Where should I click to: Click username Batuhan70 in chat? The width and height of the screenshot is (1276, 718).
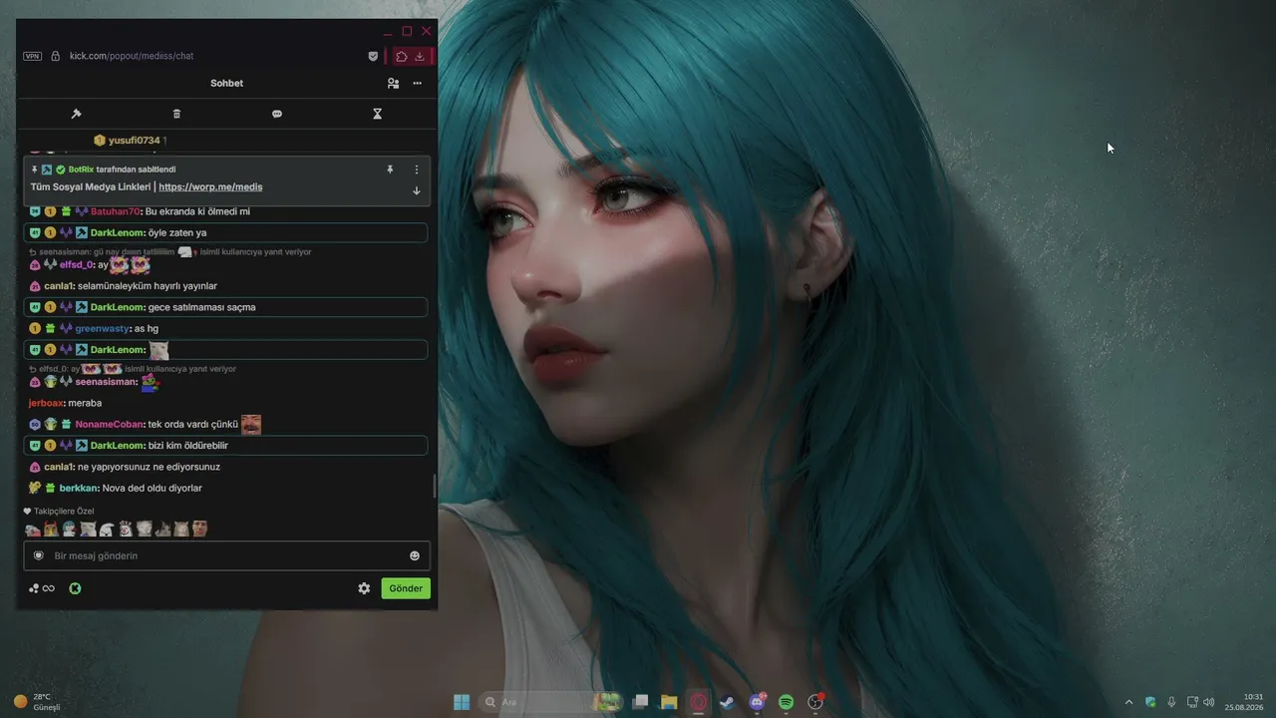(x=116, y=211)
